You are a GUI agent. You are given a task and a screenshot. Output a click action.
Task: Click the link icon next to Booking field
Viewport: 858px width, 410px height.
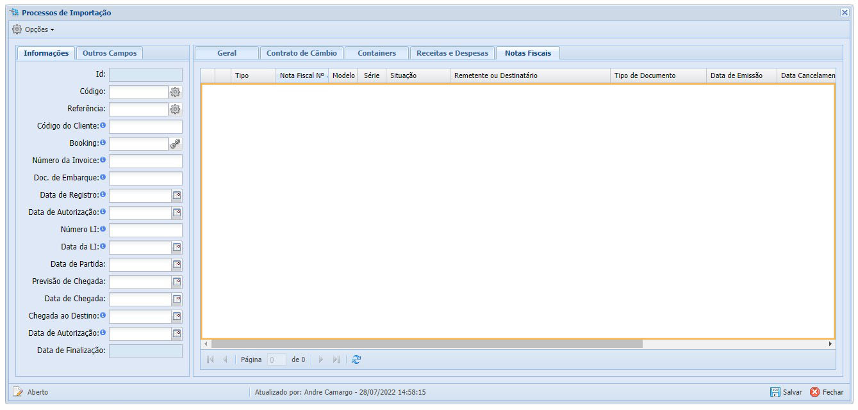pos(176,144)
